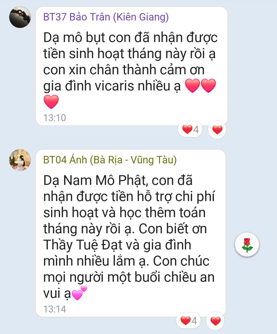This screenshot has height=334, width=277.
Task: Tap the text 'Dạ Nam Mô Phật' in Ánh's message
Action: 95,181
